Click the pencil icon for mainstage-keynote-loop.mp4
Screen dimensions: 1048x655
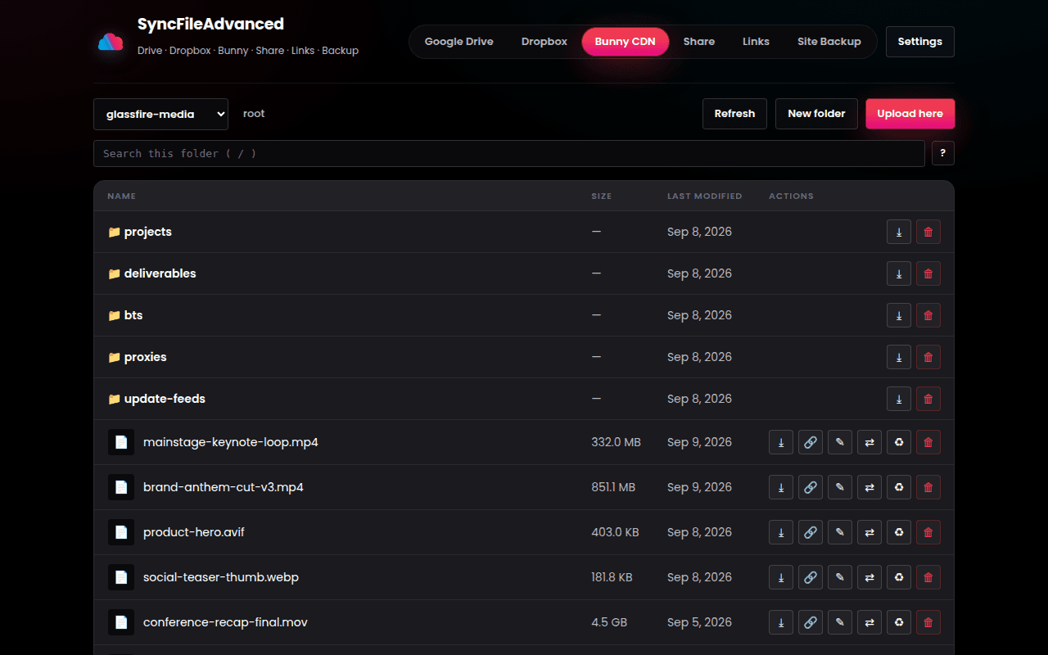point(839,442)
